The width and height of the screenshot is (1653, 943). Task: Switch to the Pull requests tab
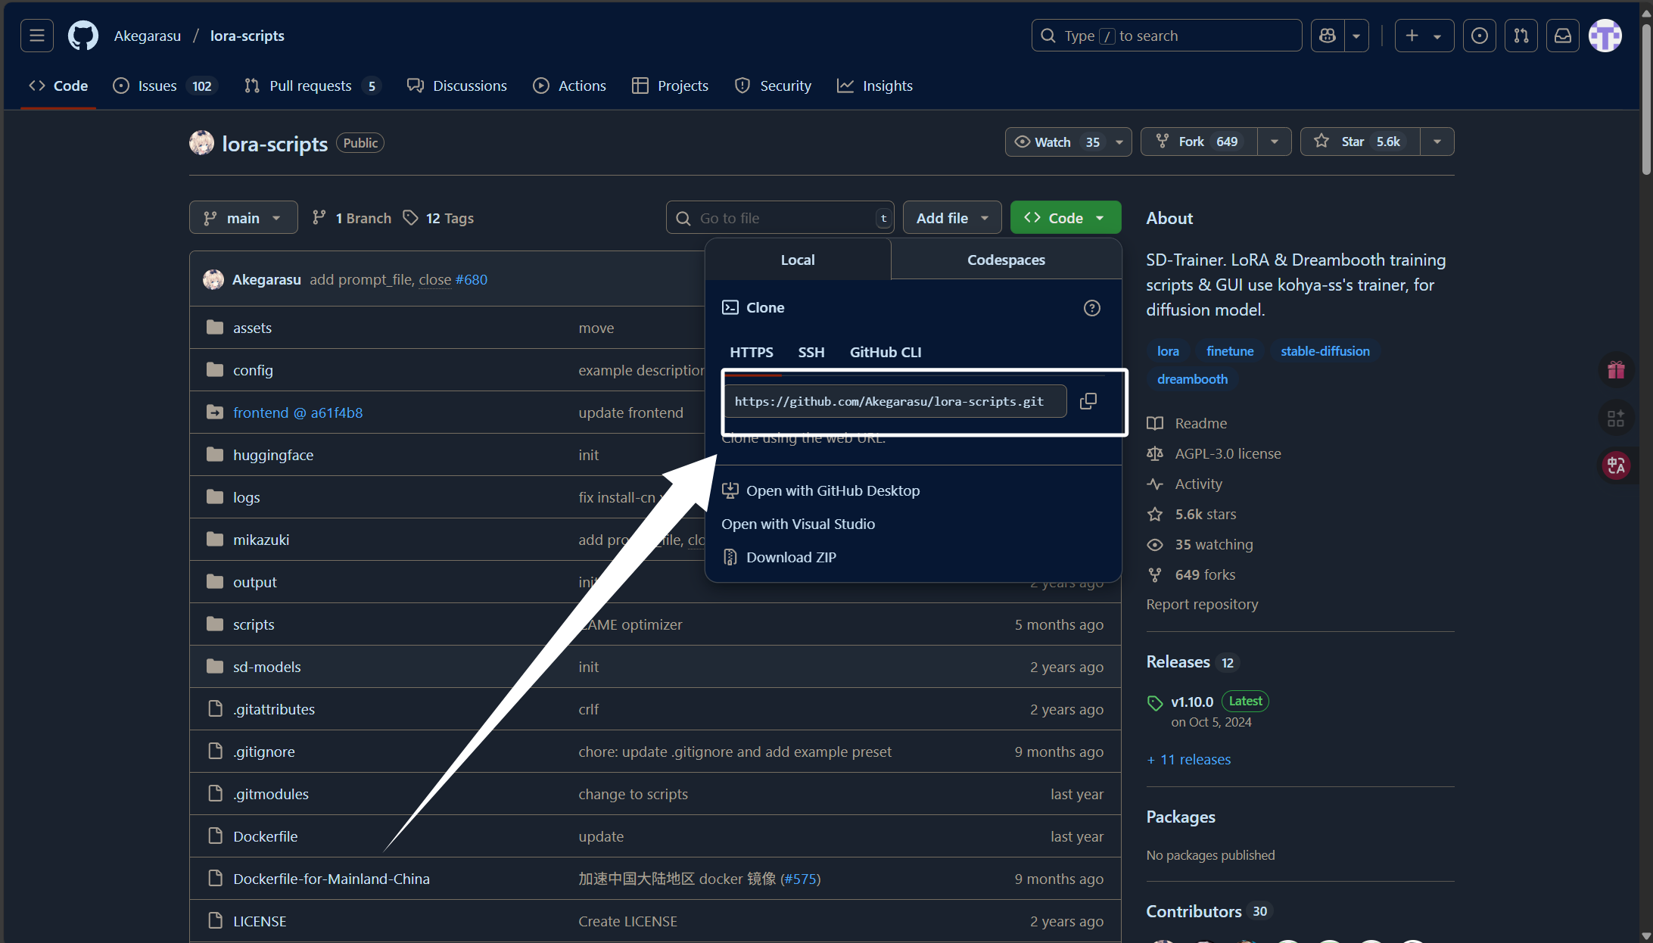click(x=313, y=86)
